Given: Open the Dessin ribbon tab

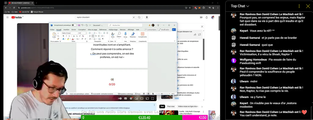Looking at the screenshot, I should (74, 29).
